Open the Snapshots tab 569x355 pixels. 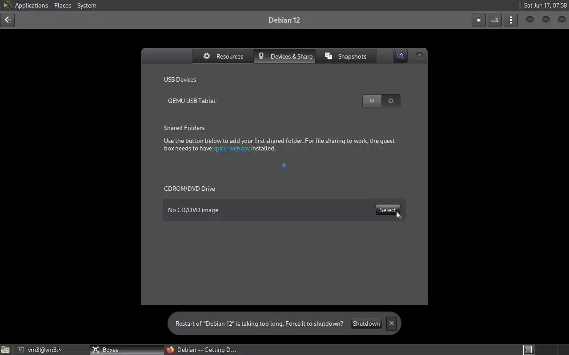click(x=346, y=56)
